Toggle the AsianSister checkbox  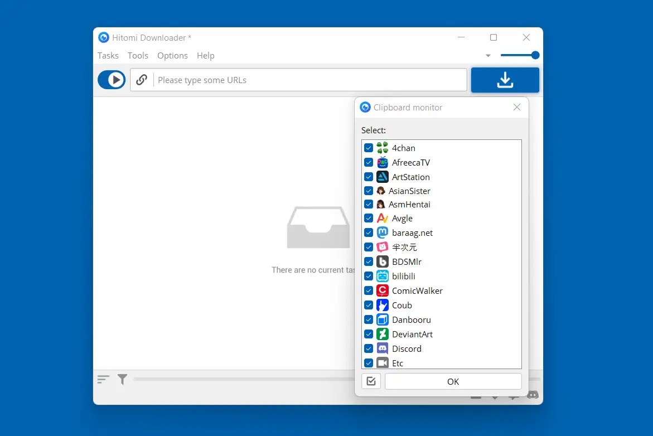[369, 191]
